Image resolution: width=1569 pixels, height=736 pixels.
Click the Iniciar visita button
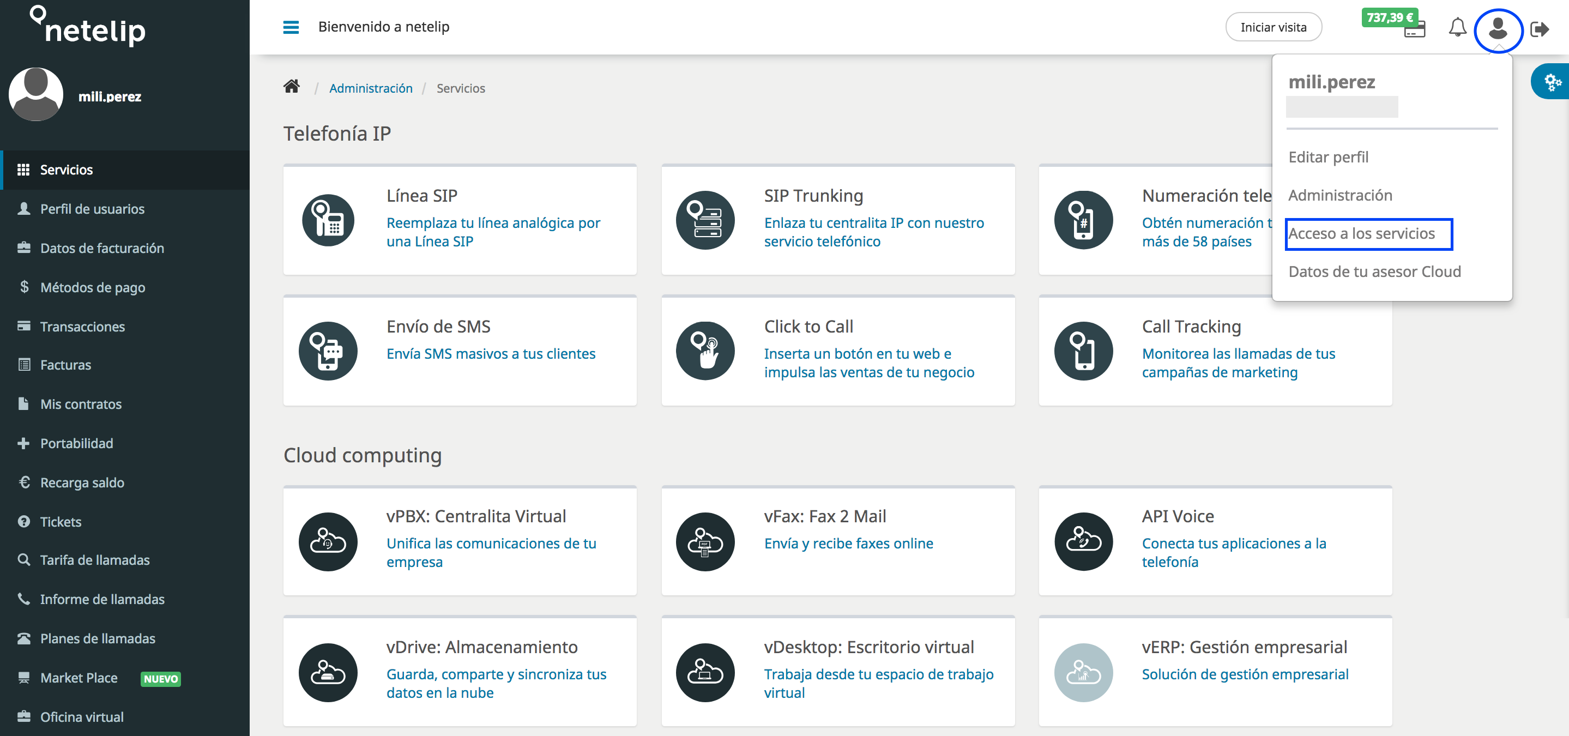(x=1273, y=27)
